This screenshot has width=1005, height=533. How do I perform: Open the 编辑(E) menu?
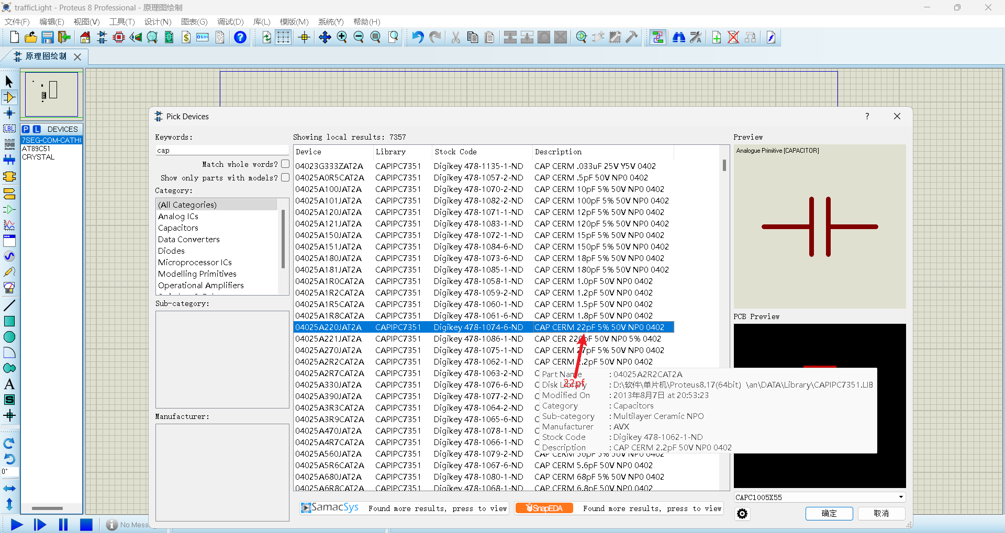[x=51, y=21]
